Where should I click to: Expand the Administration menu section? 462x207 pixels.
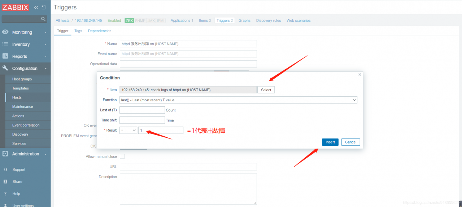point(25,154)
